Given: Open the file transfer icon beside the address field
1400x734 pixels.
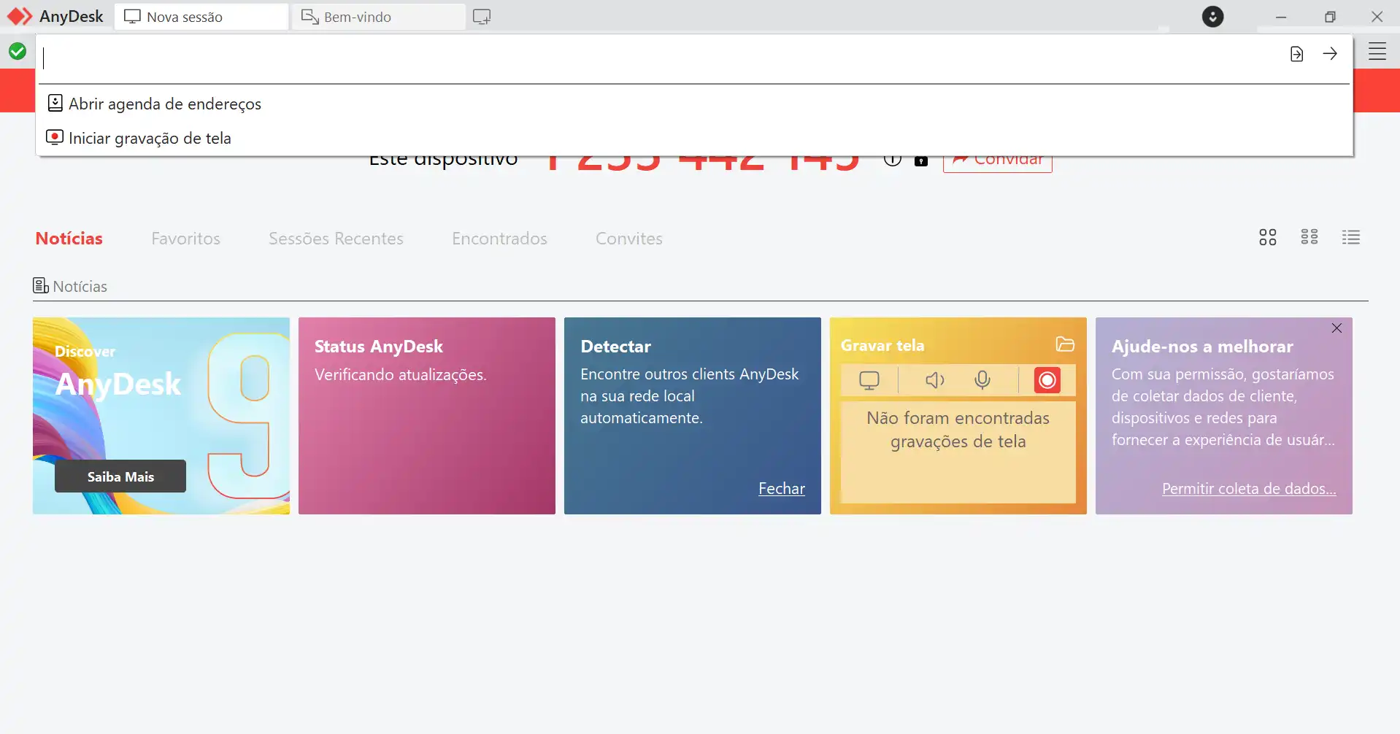Looking at the screenshot, I should [1296, 54].
